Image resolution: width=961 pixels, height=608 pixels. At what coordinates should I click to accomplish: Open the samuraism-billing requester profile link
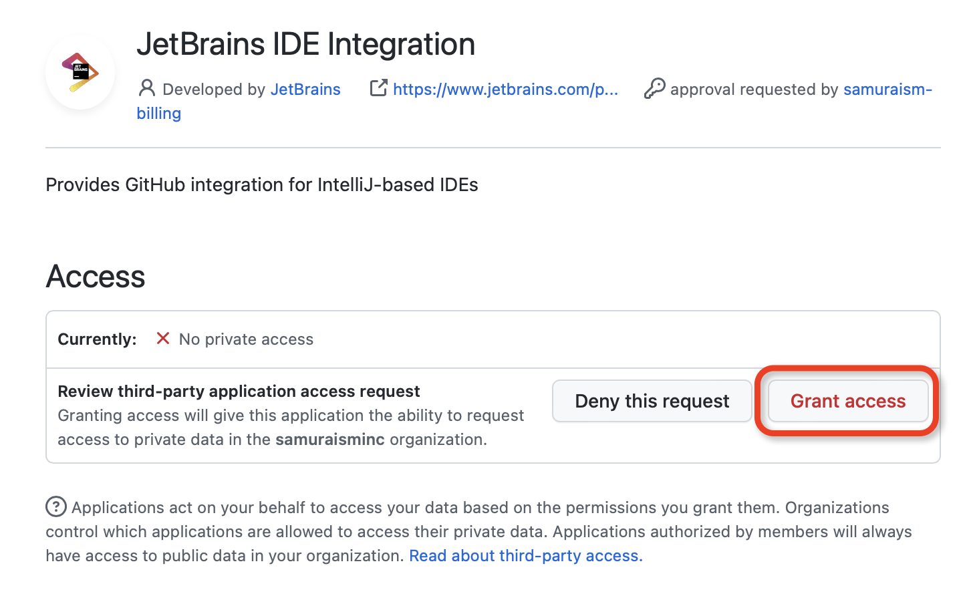(x=887, y=90)
